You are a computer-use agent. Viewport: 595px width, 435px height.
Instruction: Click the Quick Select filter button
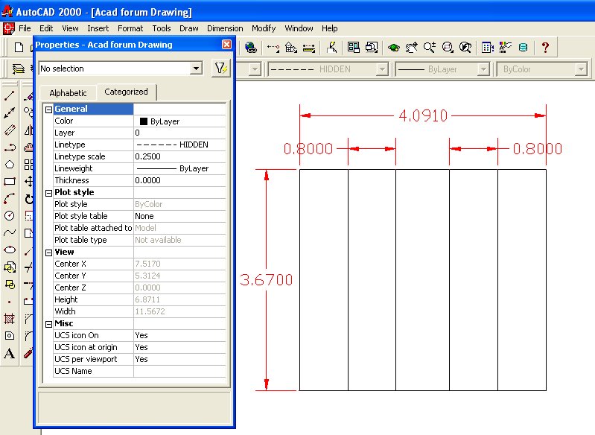(x=220, y=69)
